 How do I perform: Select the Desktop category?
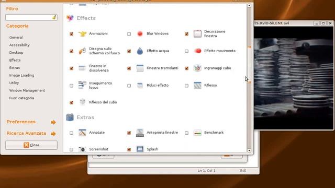click(x=16, y=53)
